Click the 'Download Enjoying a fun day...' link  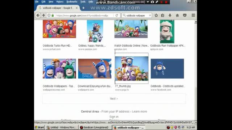pyautogui.click(x=95, y=86)
